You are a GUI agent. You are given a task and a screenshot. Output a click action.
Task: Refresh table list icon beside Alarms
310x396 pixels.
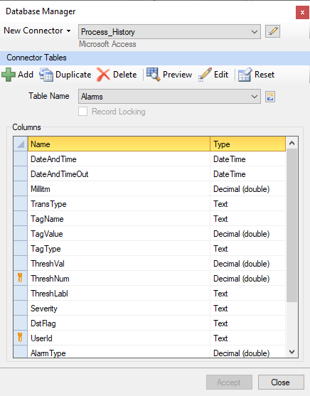[x=270, y=97]
